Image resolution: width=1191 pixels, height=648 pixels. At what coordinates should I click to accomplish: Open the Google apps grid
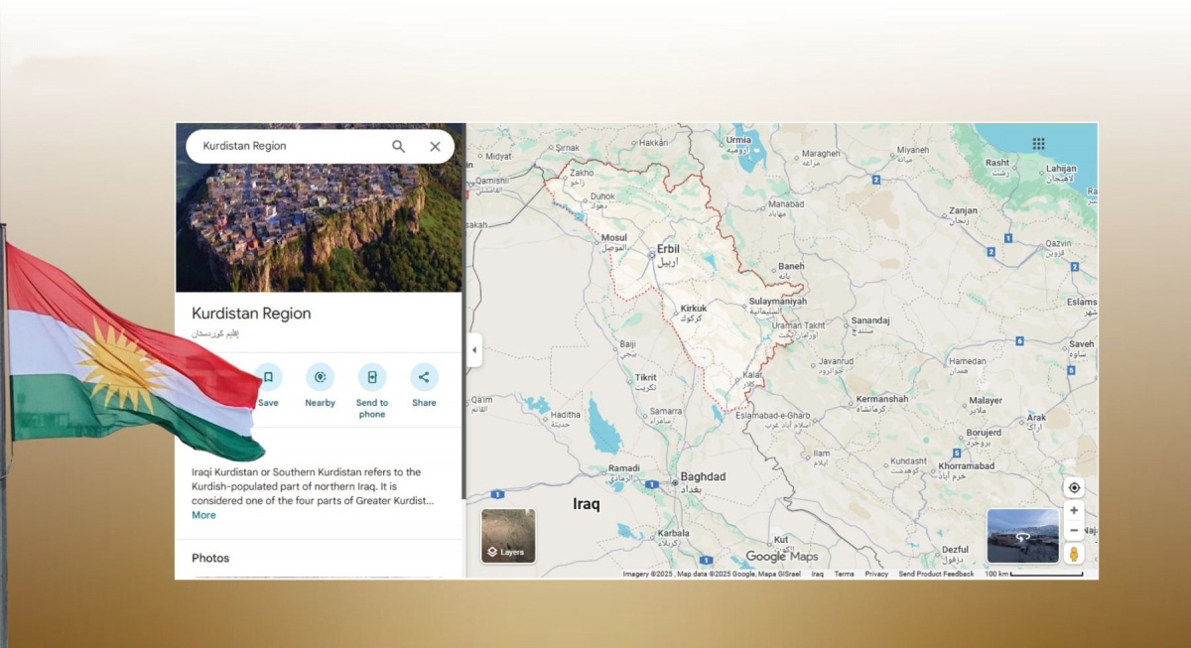[1038, 144]
